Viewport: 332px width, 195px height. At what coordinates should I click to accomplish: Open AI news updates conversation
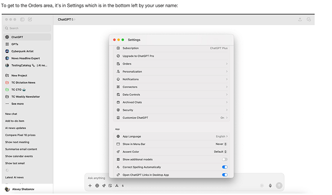16,128
